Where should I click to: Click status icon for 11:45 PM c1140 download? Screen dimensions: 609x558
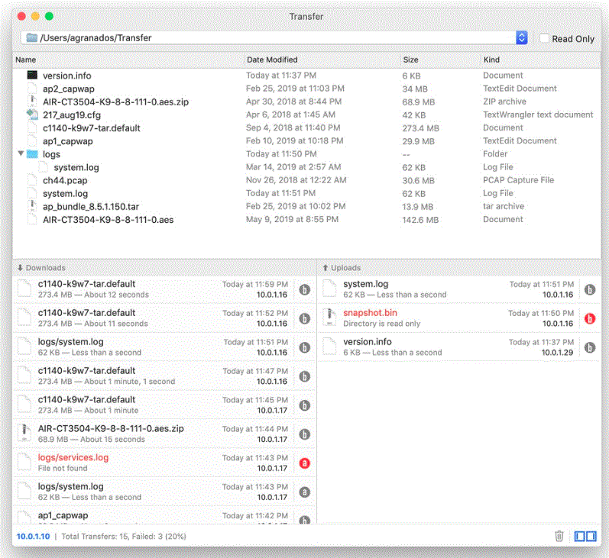click(x=304, y=405)
